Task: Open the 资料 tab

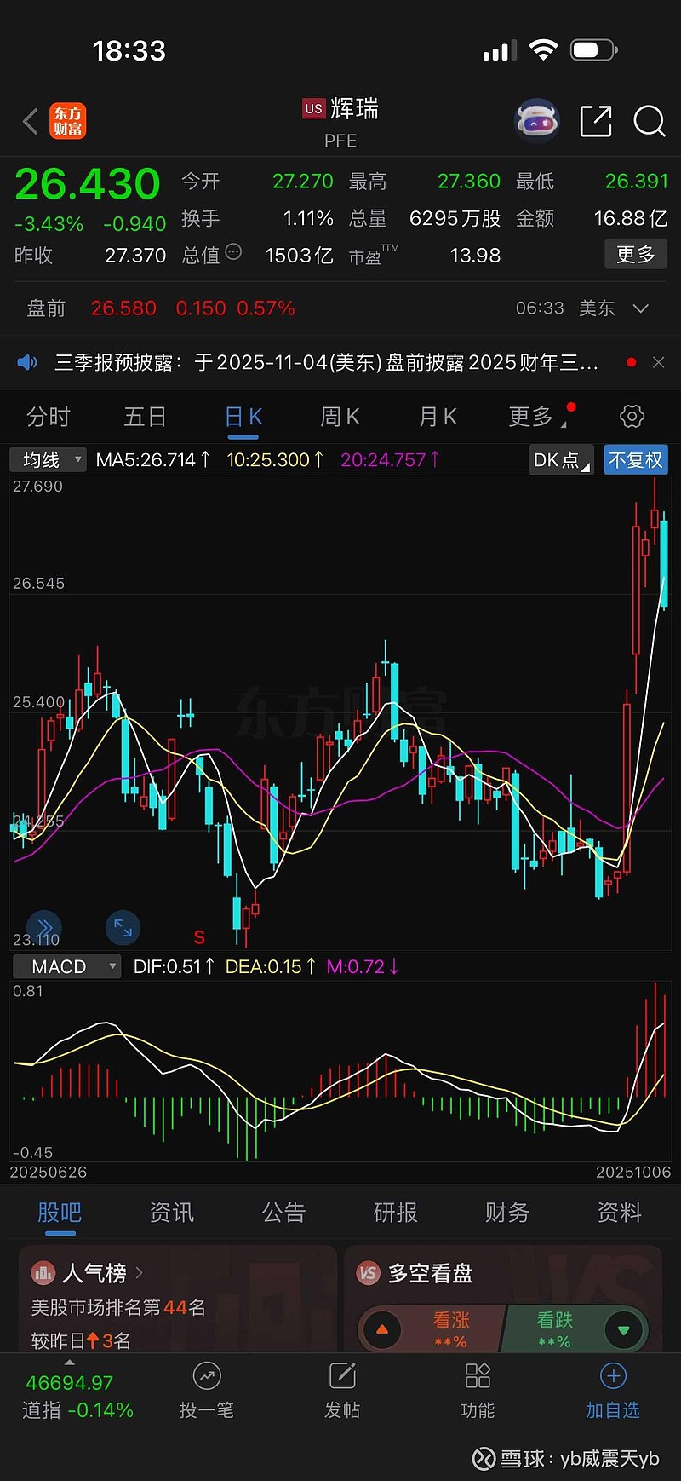Action: click(619, 1212)
